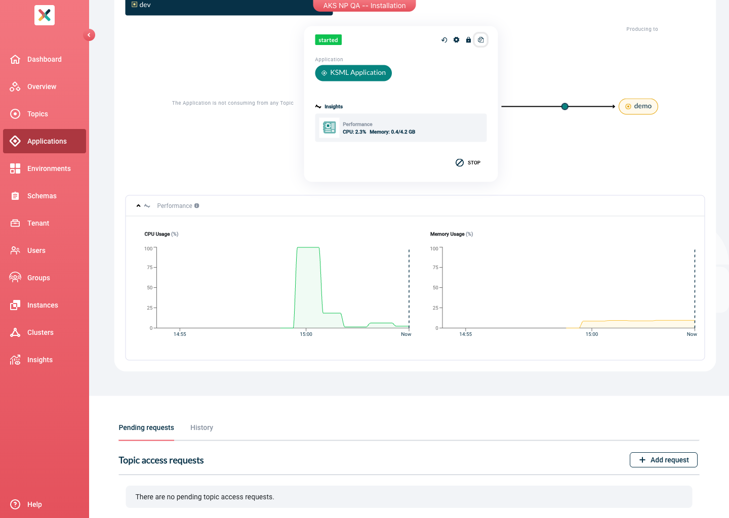Click the Performance info icon

pyautogui.click(x=197, y=205)
